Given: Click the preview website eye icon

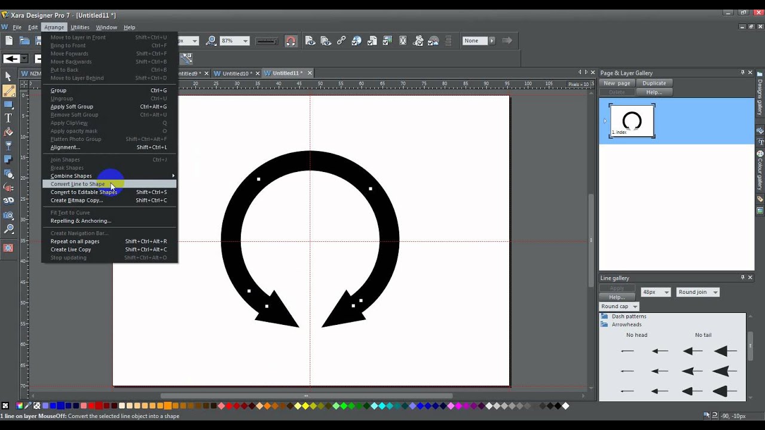Looking at the screenshot, I should pos(326,41).
